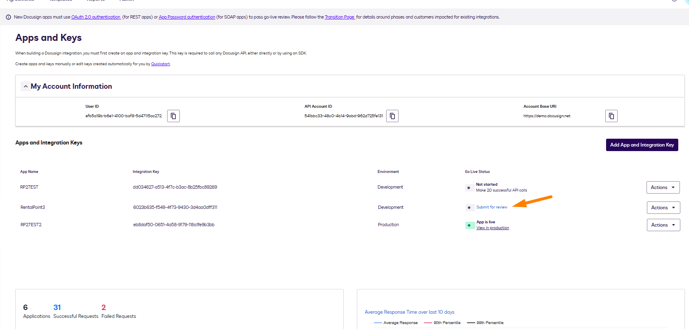Click the Make 20 successful API calls note

(x=501, y=190)
